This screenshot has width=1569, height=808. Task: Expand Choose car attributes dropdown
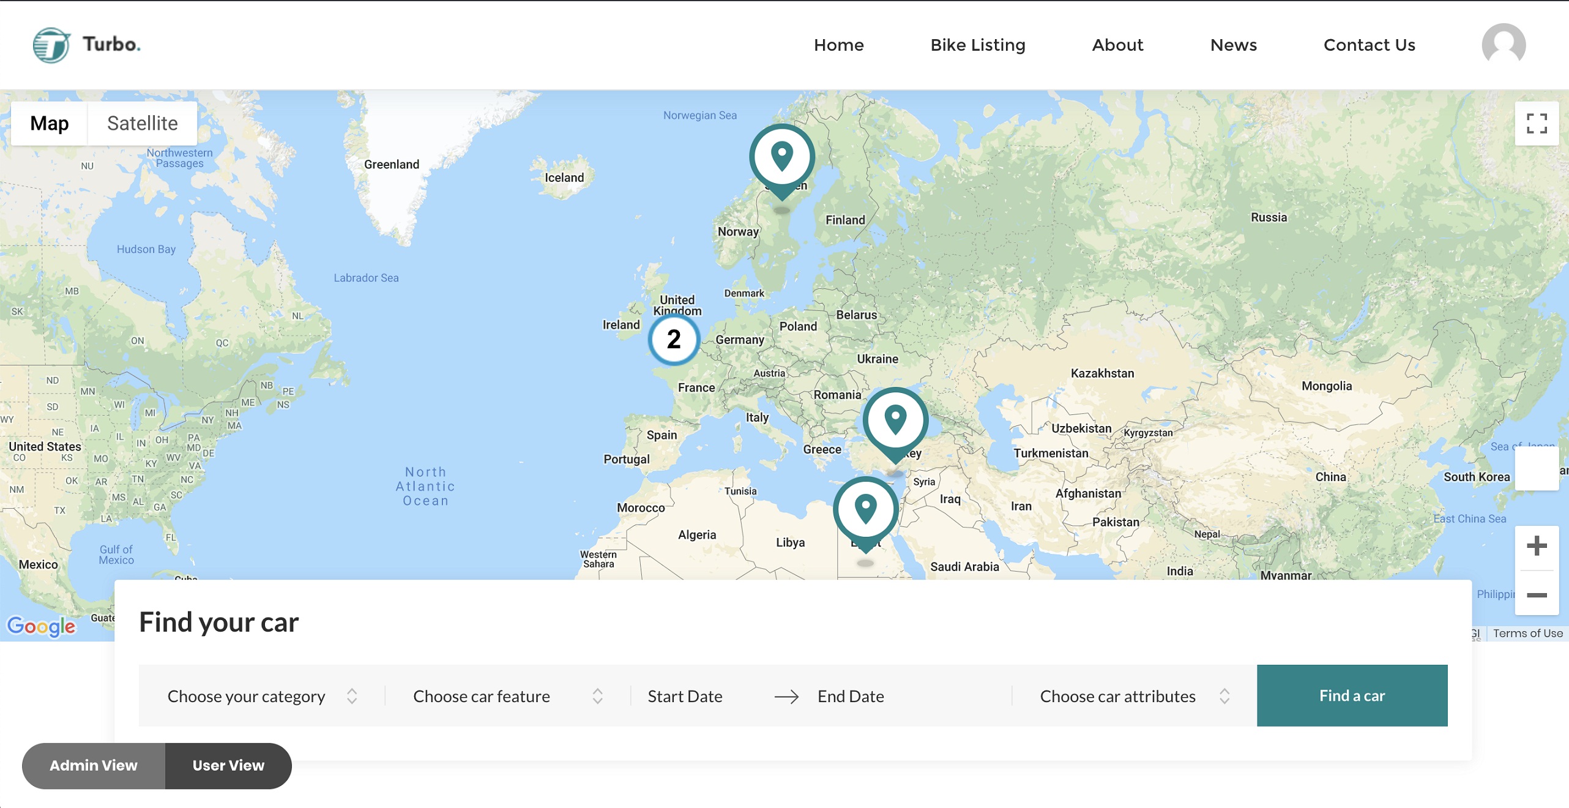tap(1134, 696)
